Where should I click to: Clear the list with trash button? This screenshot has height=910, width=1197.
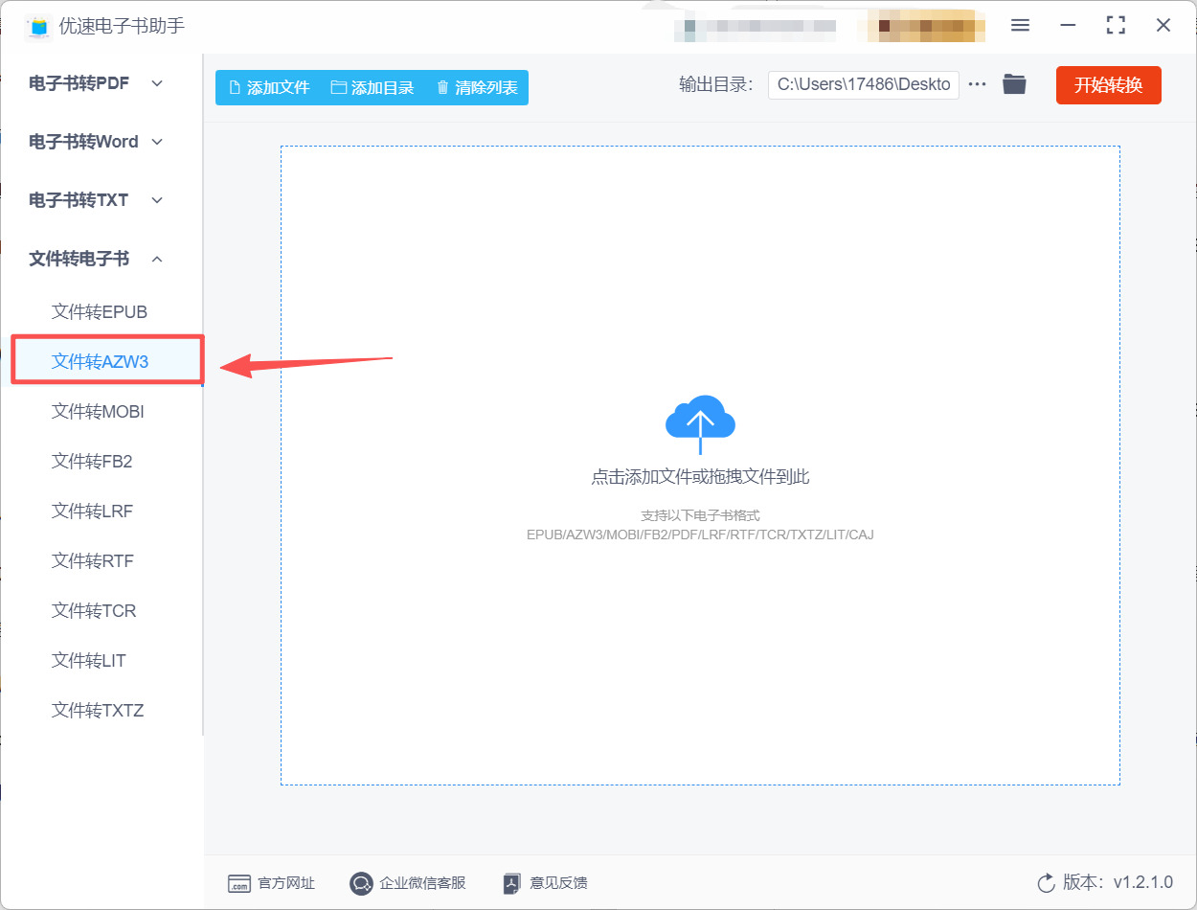coord(477,87)
